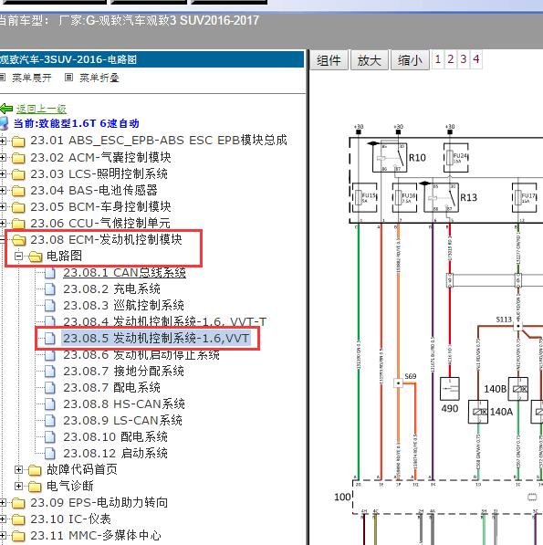Viewport: 543px width, 545px height.
Task: Open 23.10 IC-仪表 folder label
Action: [70, 519]
